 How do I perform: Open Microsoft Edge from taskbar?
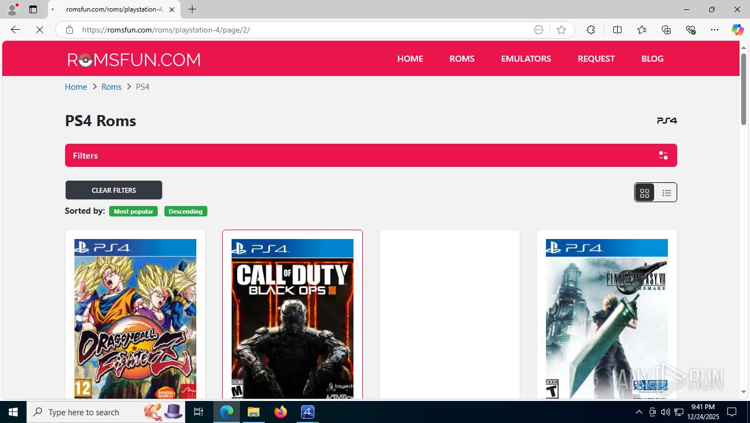pyautogui.click(x=226, y=412)
